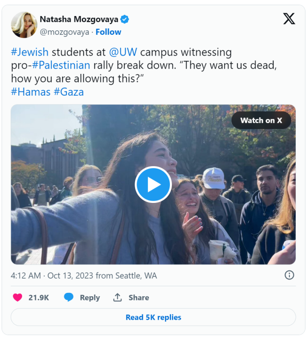This screenshot has width=306, height=339.
Task: Click the share arrow icon
Action: tap(118, 298)
